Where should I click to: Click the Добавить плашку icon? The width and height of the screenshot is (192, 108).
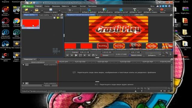tap(149, 10)
